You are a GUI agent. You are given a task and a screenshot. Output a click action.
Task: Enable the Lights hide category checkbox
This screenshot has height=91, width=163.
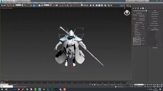134,28
